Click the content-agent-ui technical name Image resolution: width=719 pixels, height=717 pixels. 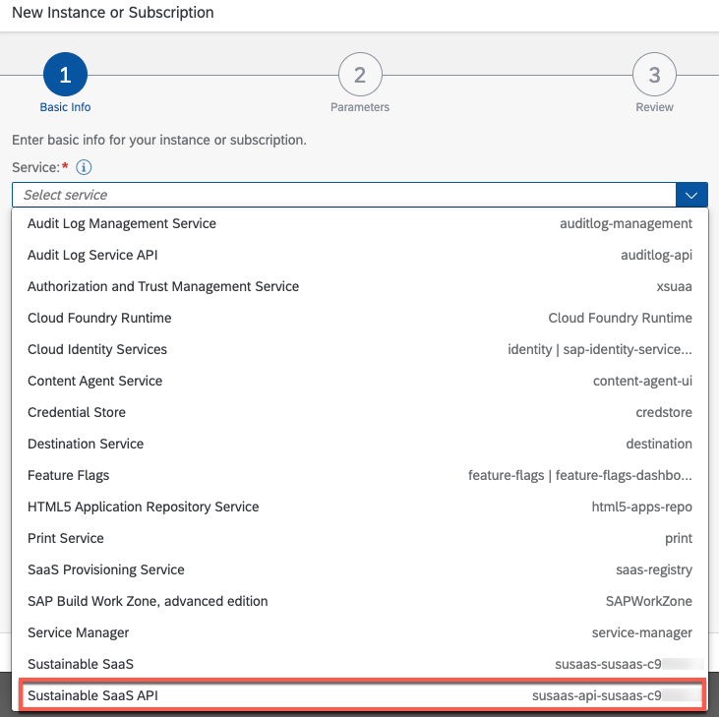[x=642, y=381]
